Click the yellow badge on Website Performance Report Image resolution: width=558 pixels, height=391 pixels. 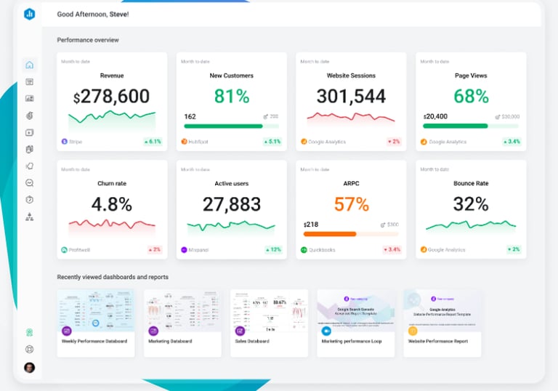(x=413, y=331)
